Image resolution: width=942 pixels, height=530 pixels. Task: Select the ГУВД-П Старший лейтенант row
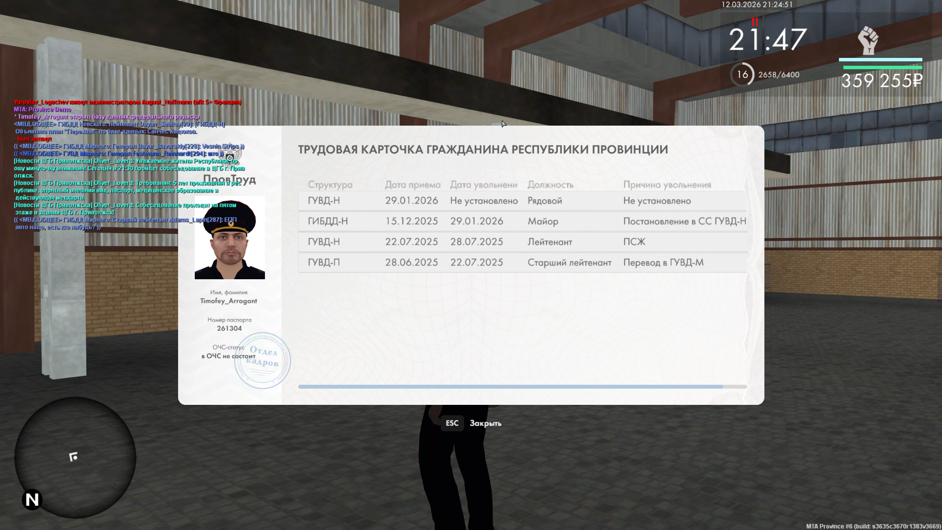[x=522, y=263]
